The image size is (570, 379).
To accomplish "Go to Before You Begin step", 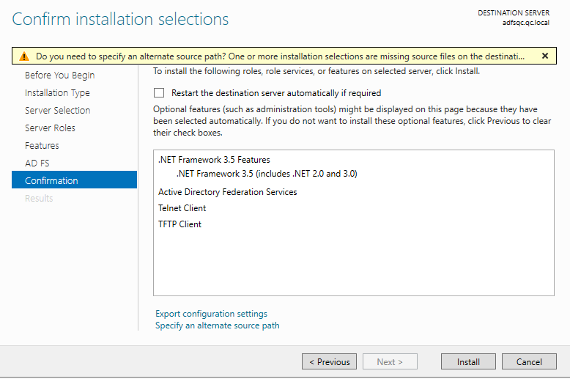I will [59, 76].
